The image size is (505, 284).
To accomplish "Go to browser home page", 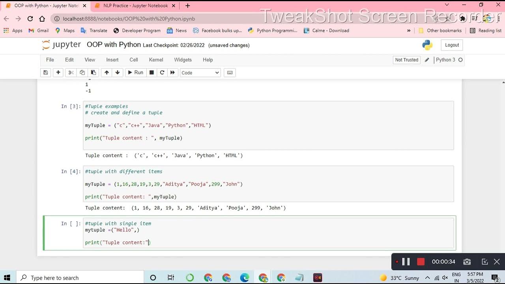I will 42,19.
